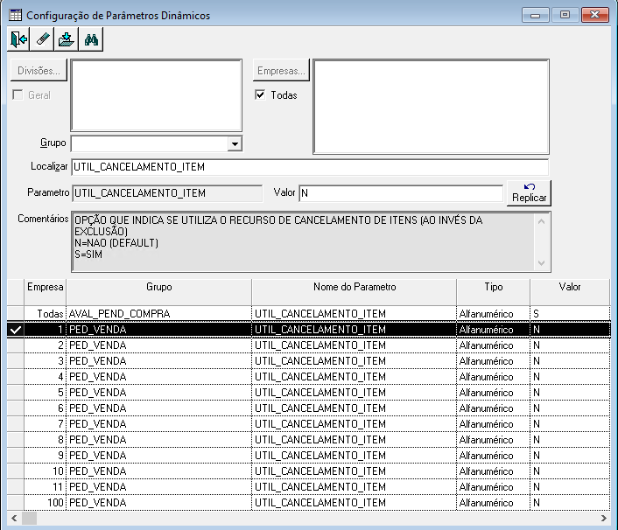
Task: Click the Parametro field
Action: (x=167, y=193)
